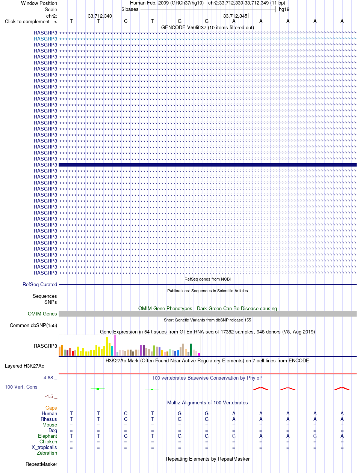The image size is (357, 473).
Task: Click the thick dark blue RASGRP3 exon bar
Action: point(207,165)
